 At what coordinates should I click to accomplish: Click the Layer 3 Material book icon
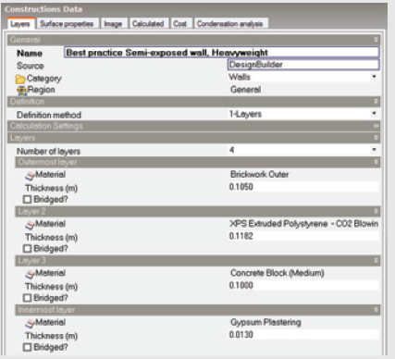(x=30, y=274)
